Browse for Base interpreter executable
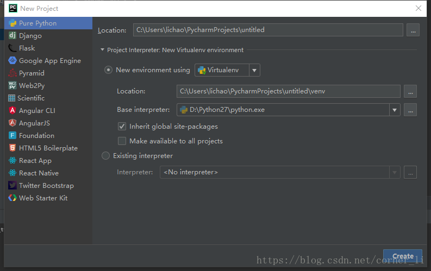 point(410,110)
